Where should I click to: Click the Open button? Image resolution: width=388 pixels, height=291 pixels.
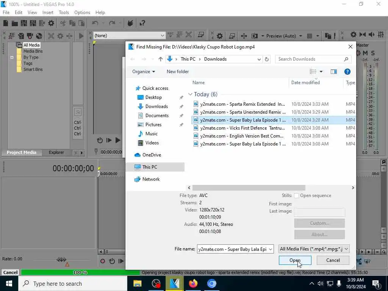coord(295,260)
